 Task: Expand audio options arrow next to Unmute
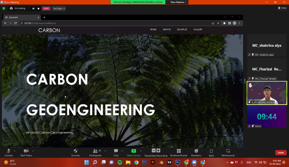pos(15,151)
